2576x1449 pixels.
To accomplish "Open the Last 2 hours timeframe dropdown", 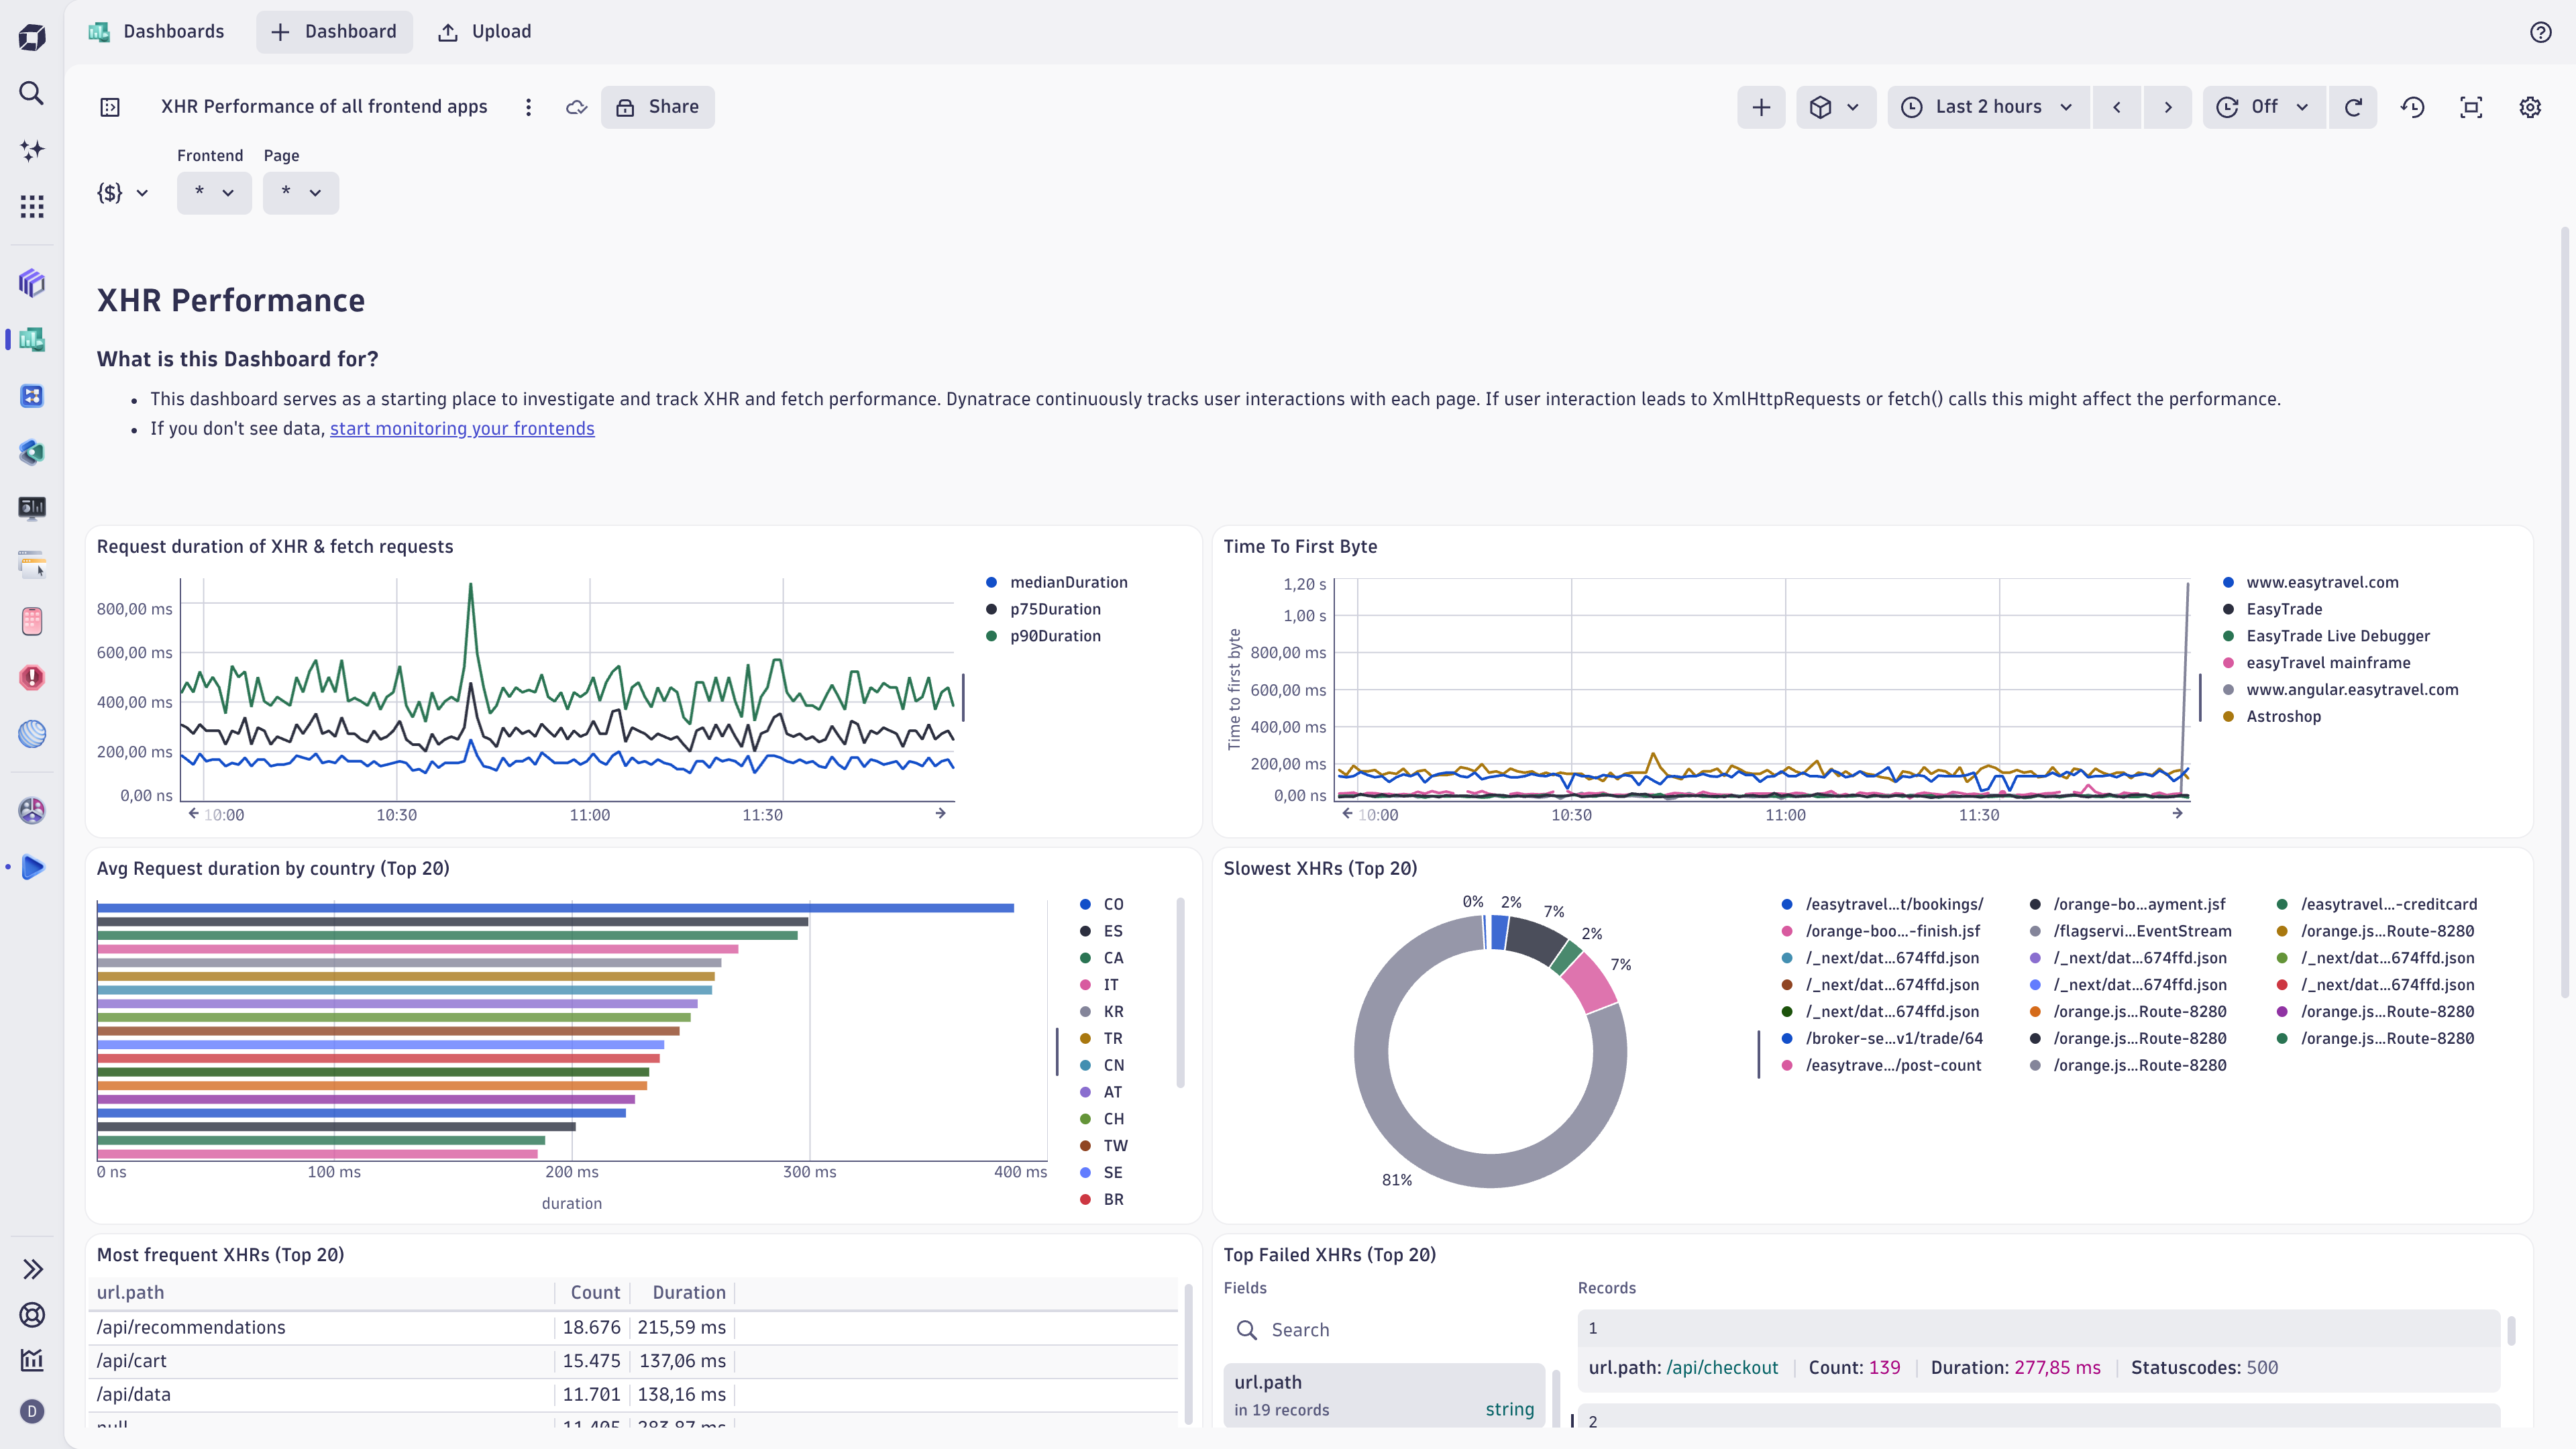I will 1987,107.
